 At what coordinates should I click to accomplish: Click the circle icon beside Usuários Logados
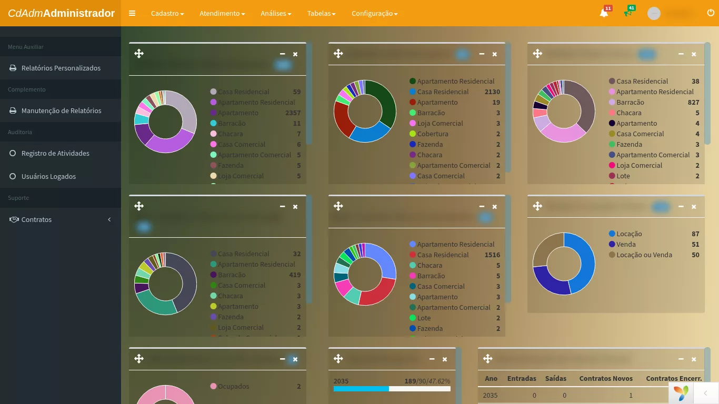[x=13, y=176]
